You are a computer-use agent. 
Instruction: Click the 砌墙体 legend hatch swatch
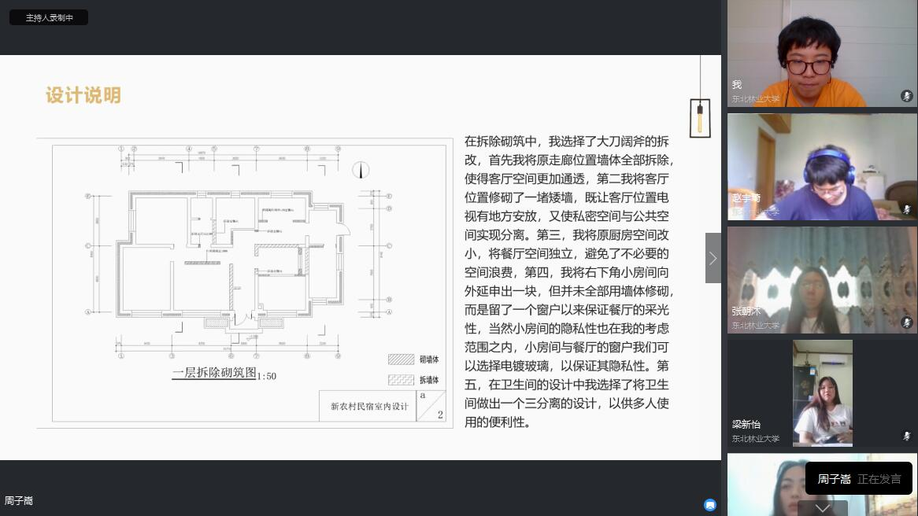pos(401,359)
